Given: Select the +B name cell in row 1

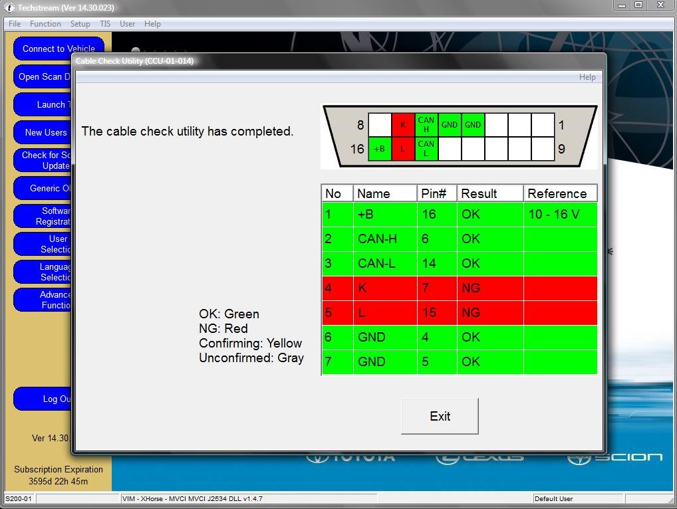Looking at the screenshot, I should [x=385, y=215].
